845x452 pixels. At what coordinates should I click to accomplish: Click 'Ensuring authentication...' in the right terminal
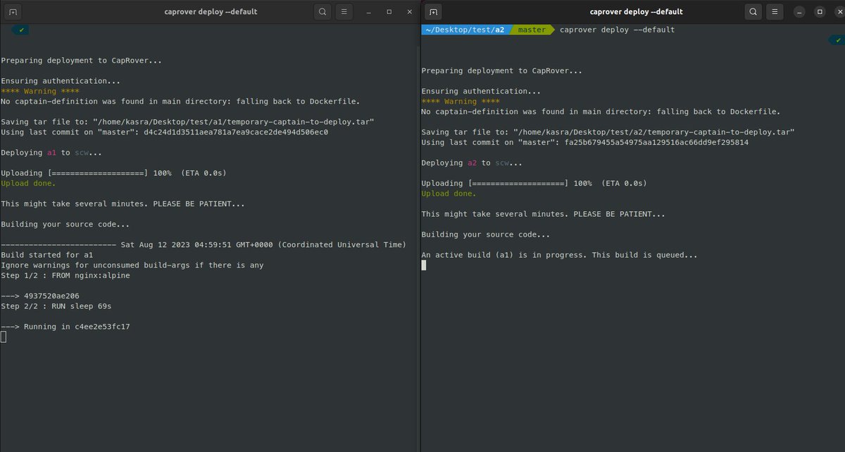click(481, 92)
